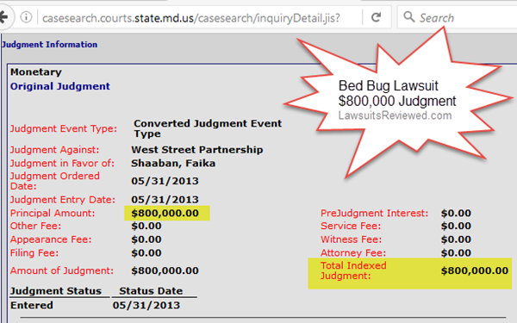
Task: Select the 05/31/2013 status date cell
Action: point(146,305)
